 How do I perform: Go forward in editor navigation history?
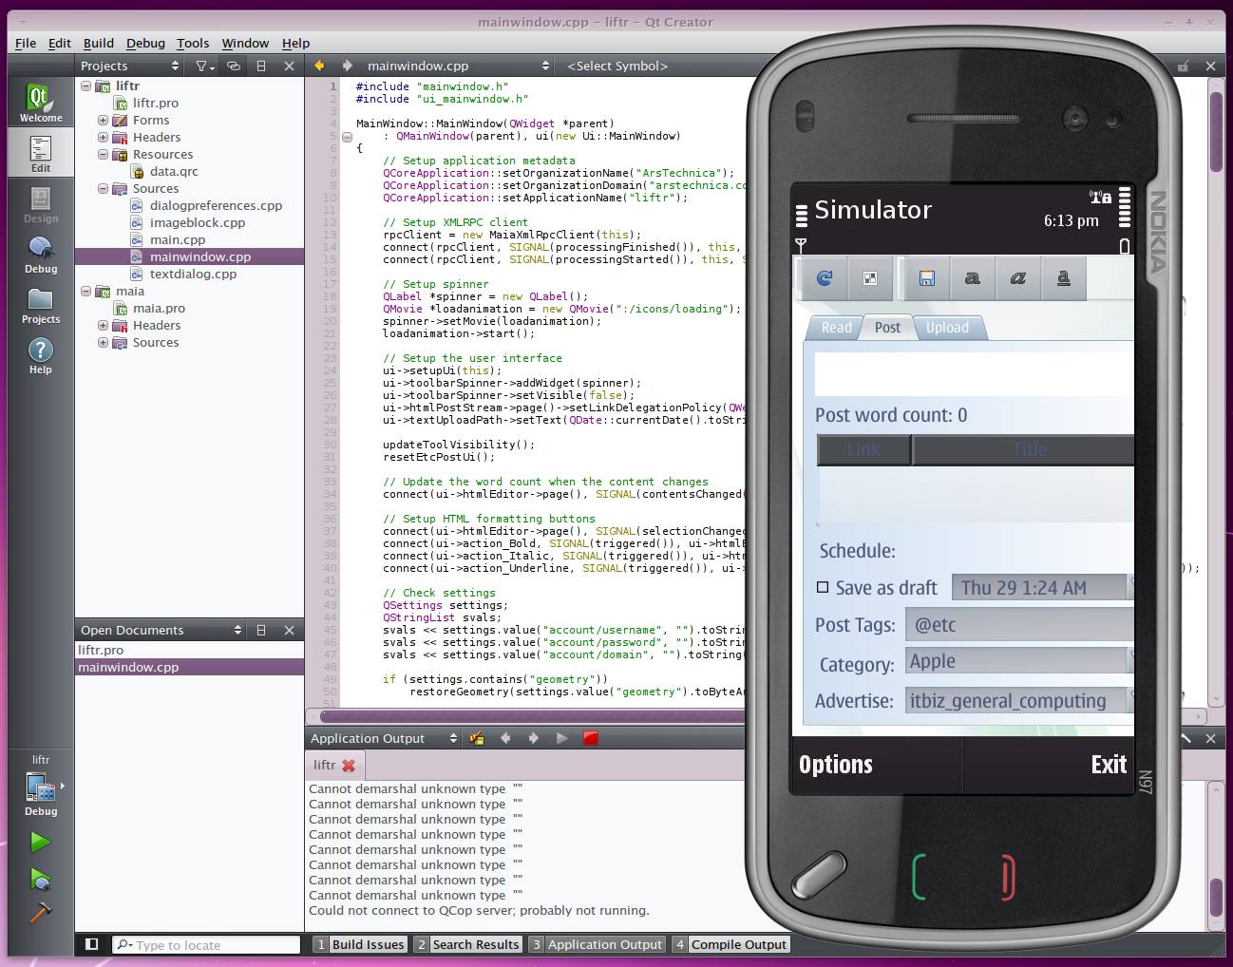click(348, 66)
